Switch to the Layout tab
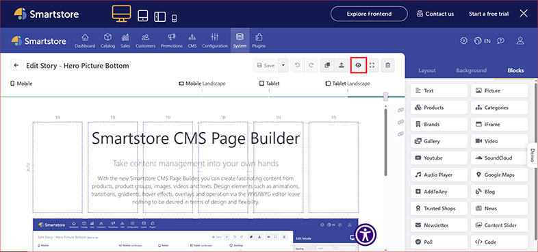This screenshot has height=252, width=538. [427, 71]
